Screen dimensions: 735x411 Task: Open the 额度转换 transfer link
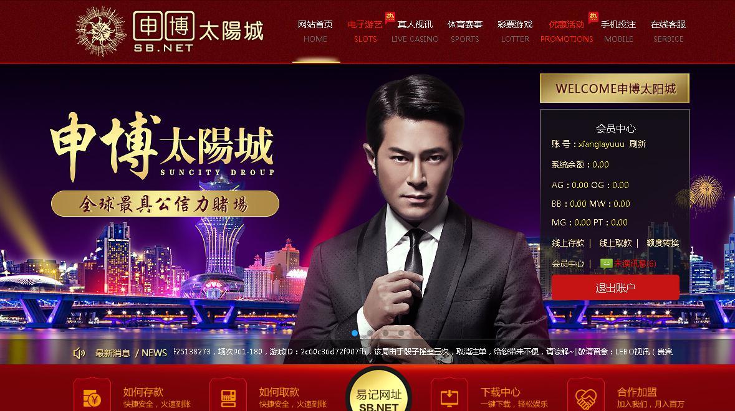point(663,243)
